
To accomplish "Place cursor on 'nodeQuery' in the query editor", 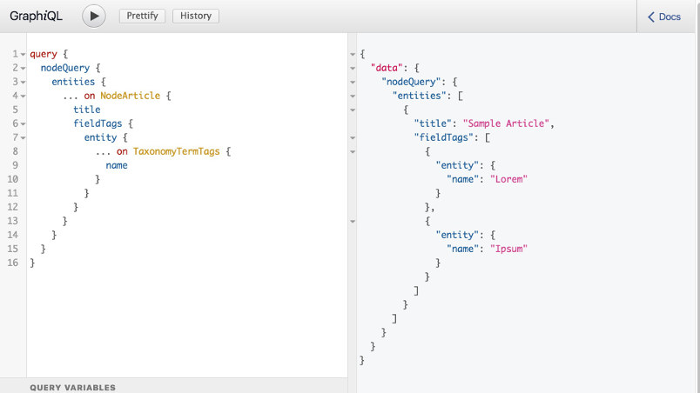I will (x=65, y=68).
